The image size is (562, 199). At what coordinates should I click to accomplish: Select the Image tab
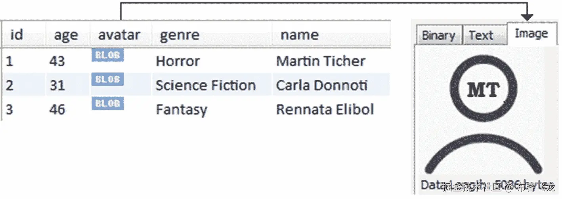pyautogui.click(x=531, y=34)
